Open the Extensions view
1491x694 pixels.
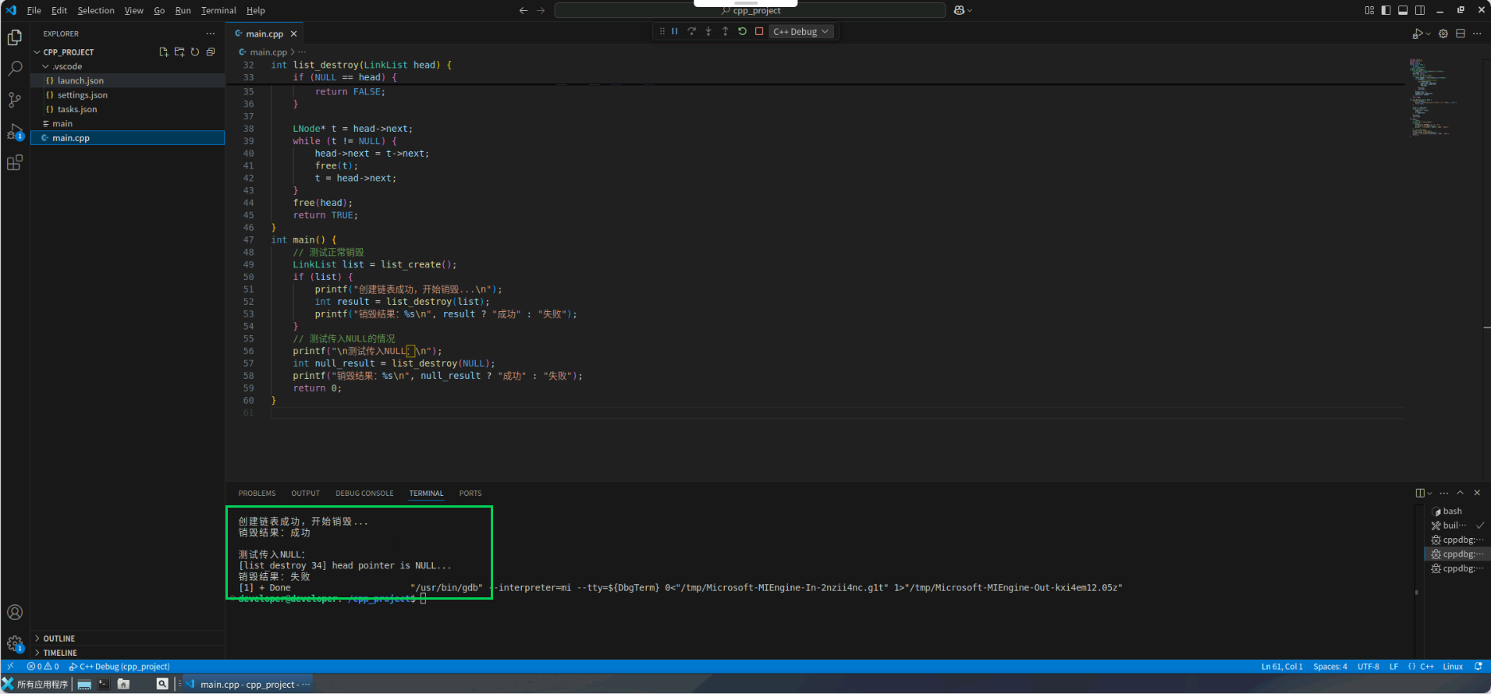click(15, 162)
